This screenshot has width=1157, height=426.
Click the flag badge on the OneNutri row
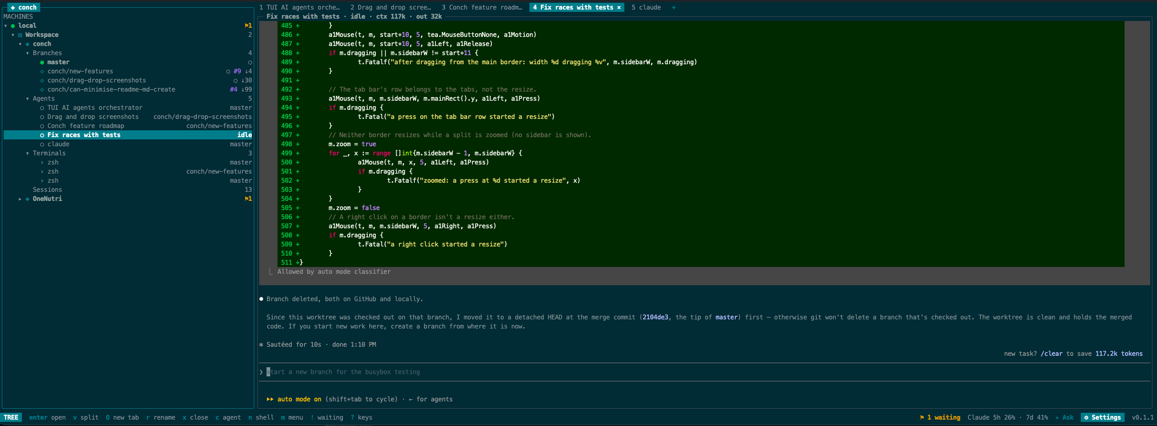[x=248, y=199]
